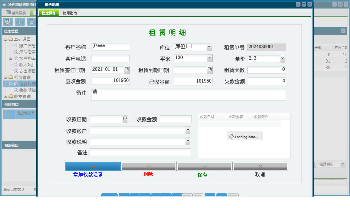
Task: Expand the 收支管理 tree node
Action: [x=6, y=96]
